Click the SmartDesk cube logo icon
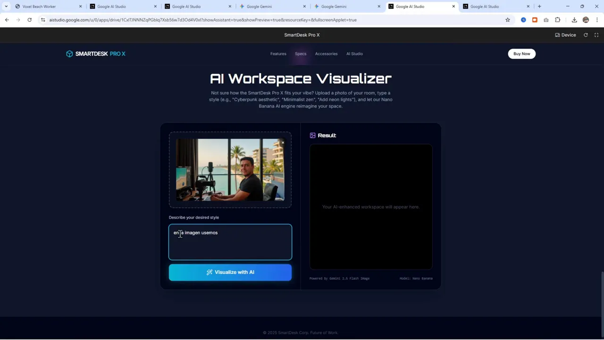 pyautogui.click(x=69, y=53)
